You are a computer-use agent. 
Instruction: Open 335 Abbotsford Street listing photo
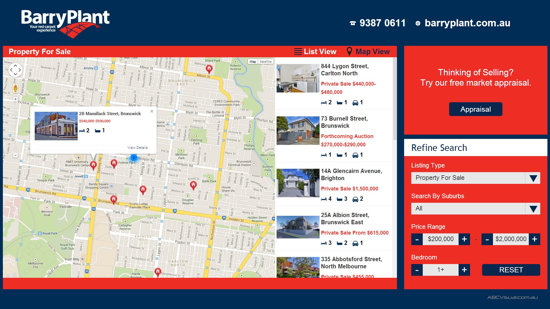(x=298, y=267)
